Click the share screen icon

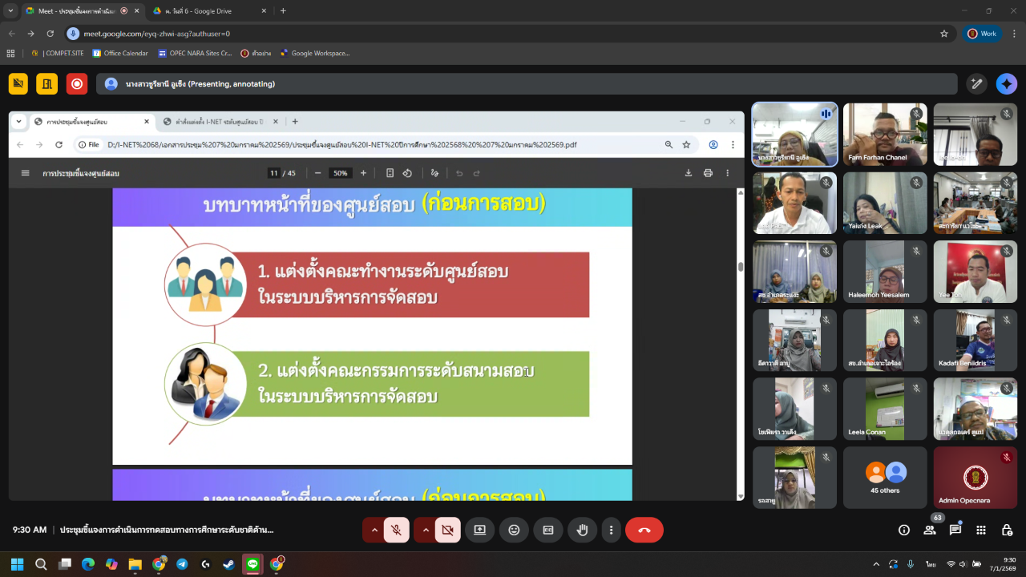click(x=479, y=530)
